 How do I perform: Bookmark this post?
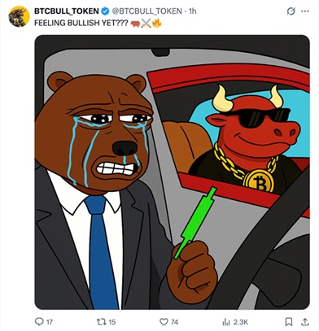(x=289, y=322)
